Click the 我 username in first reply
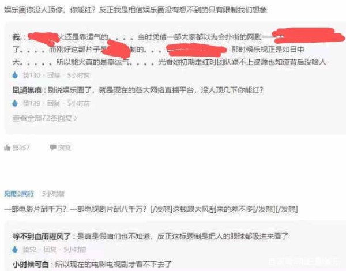Image resolution: width=346 pixels, height=271 pixels. coord(16,37)
